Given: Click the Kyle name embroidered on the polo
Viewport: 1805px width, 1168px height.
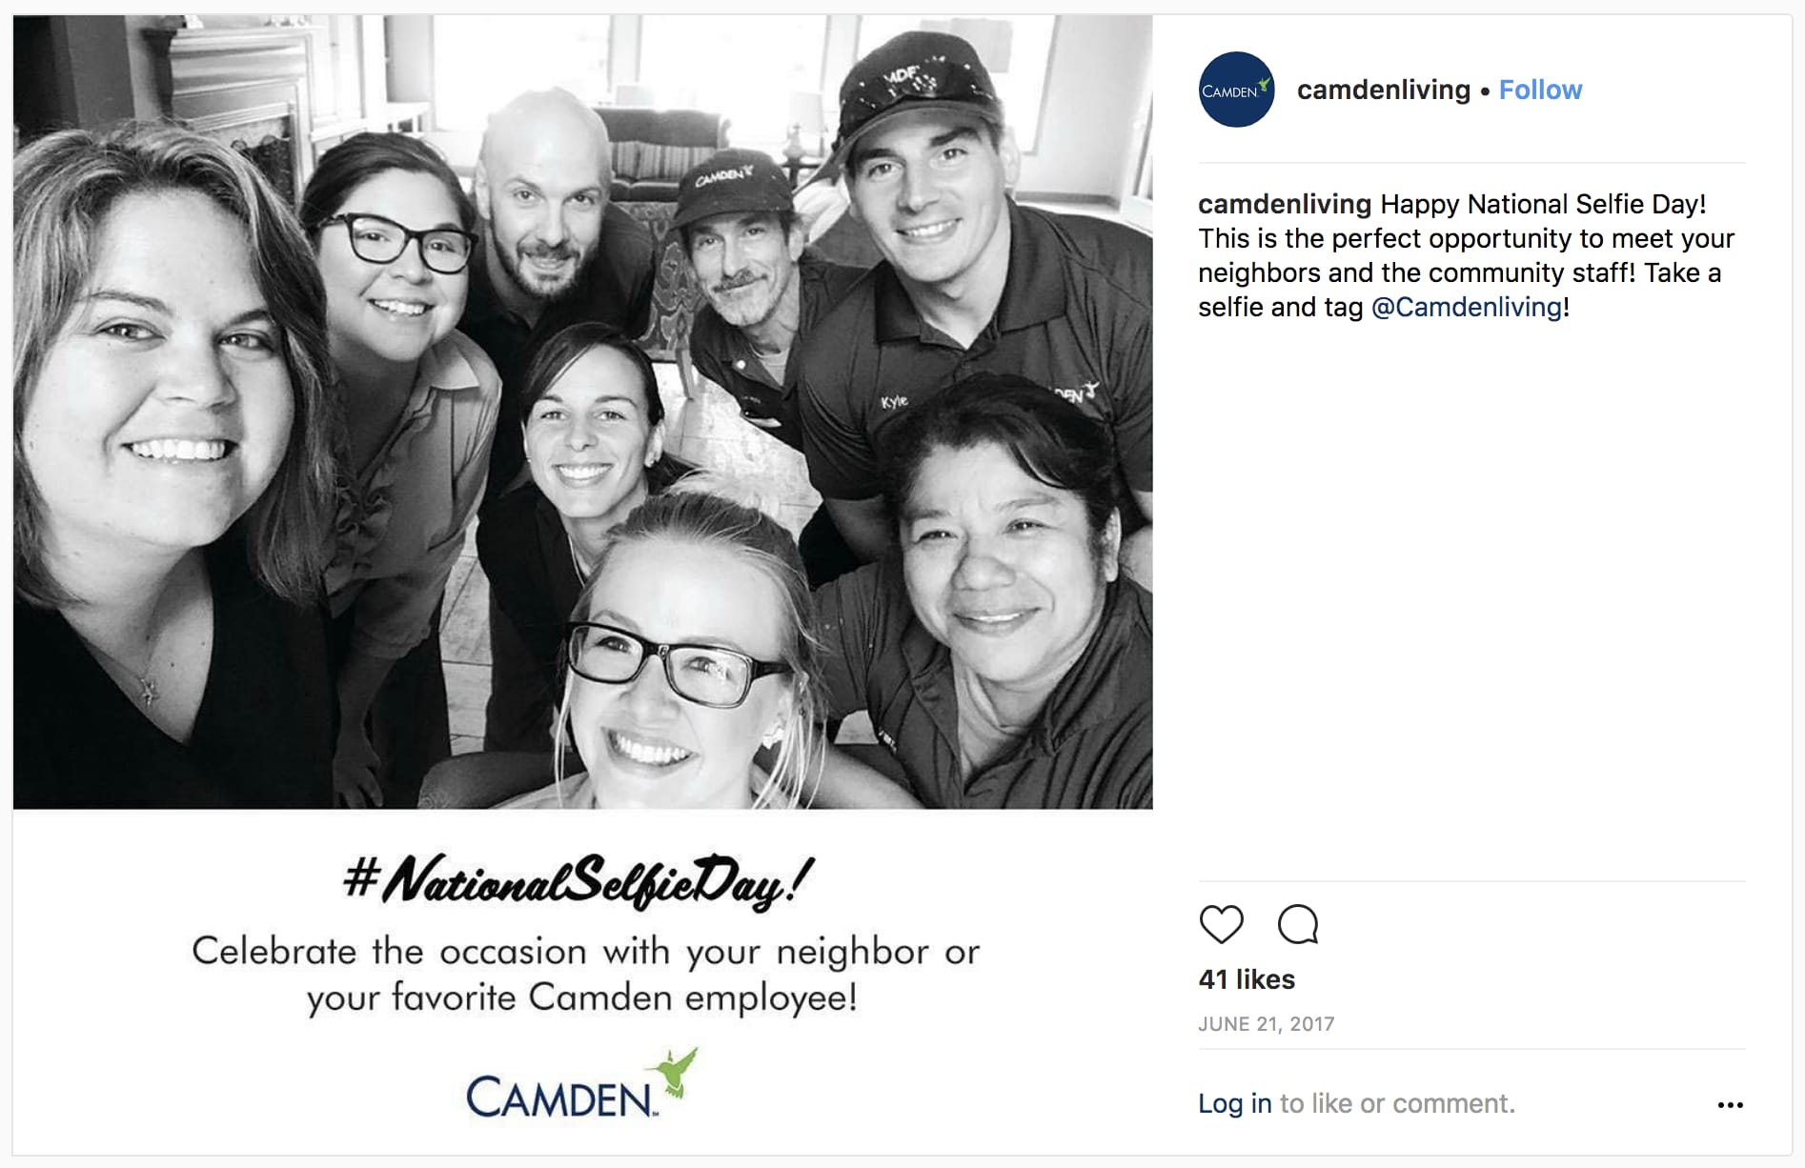Looking at the screenshot, I should point(894,402).
